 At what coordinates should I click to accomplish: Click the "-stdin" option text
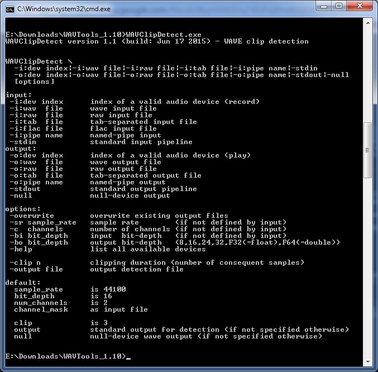coord(23,142)
